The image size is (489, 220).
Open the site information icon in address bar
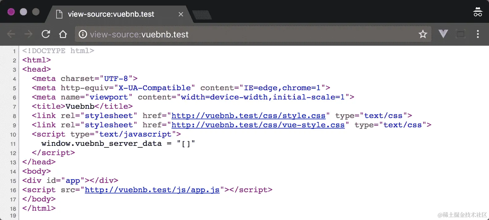pos(83,34)
